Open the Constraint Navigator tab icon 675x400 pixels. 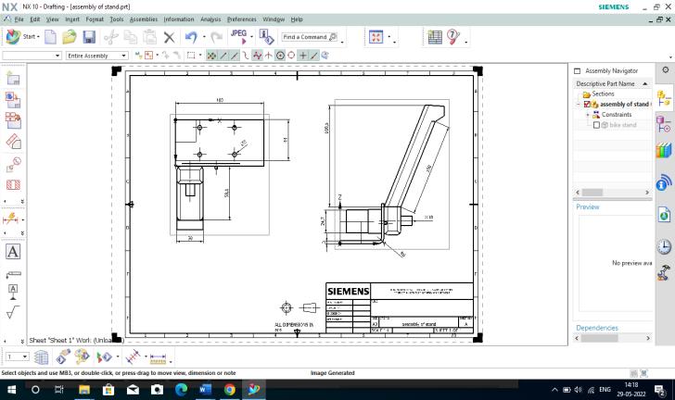pos(664,124)
